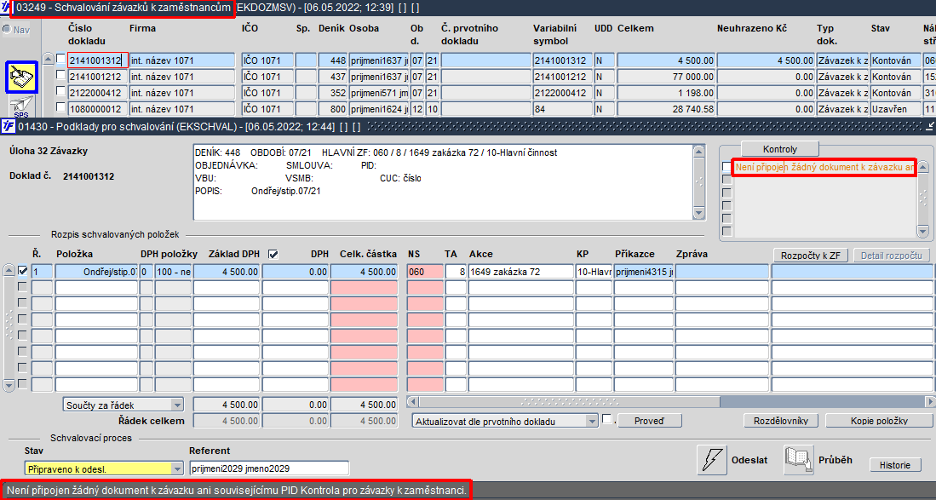936x500 pixels.
Task: Click the Proveď button
Action: click(649, 421)
